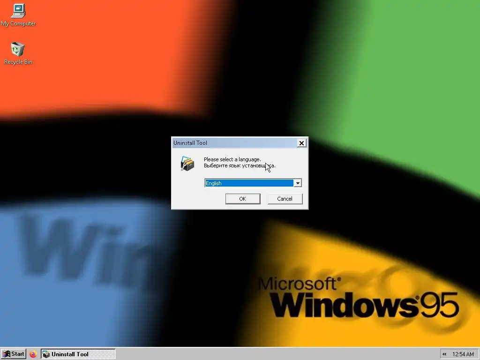Click 'Please select a language.' text
480x360 pixels.
coord(232,159)
